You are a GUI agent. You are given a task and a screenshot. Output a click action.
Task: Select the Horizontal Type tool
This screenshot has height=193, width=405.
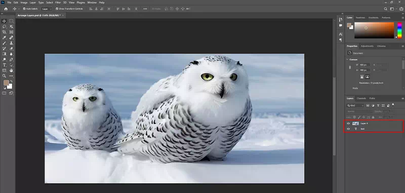tap(4, 65)
